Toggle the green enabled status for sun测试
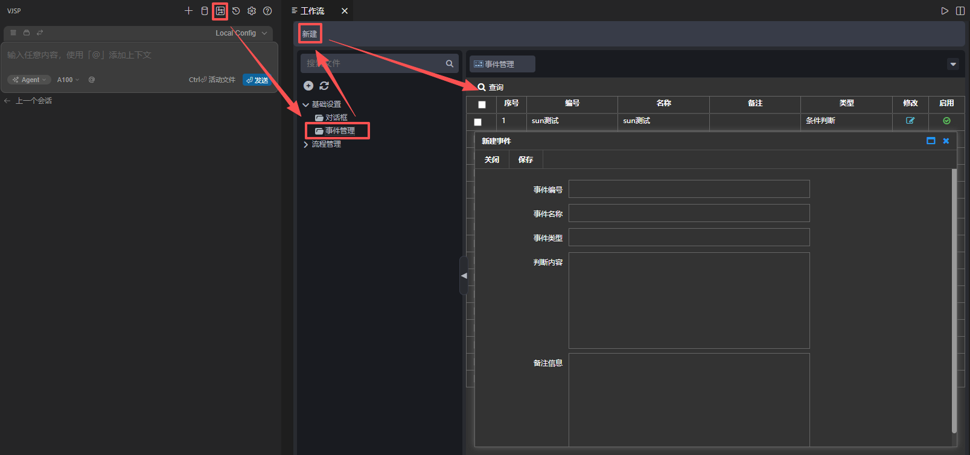970x455 pixels. [x=946, y=121]
